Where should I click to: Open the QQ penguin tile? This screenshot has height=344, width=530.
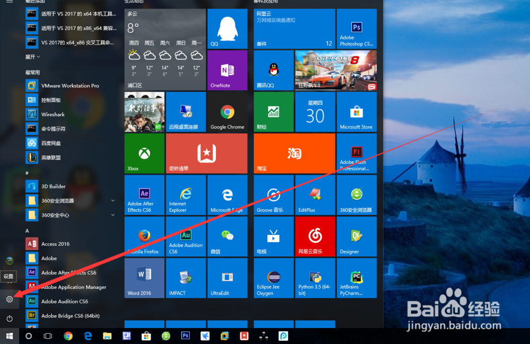coord(227,29)
